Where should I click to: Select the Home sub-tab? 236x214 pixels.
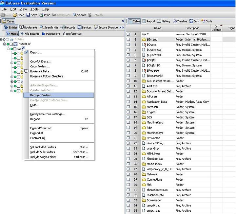[x=12, y=34]
